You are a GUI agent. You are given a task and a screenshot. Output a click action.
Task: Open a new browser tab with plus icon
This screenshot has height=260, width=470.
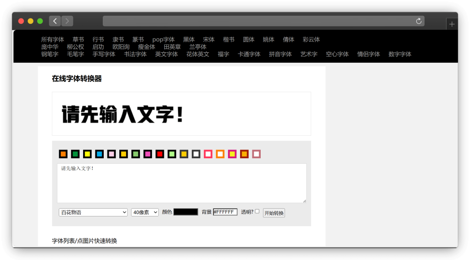pos(452,24)
